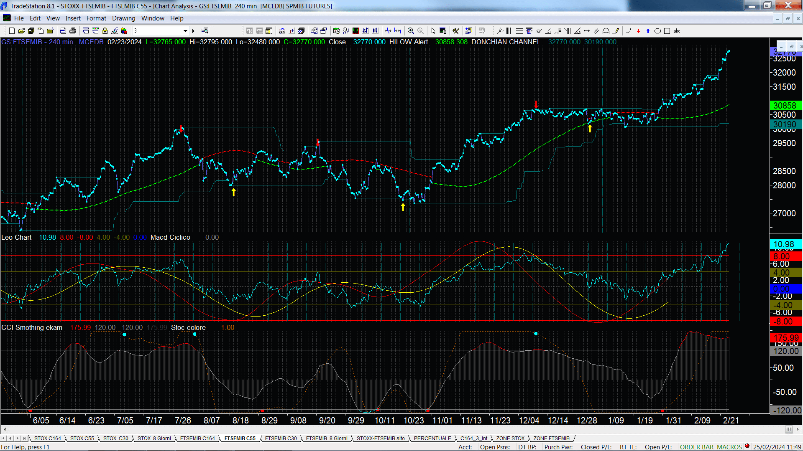Click CCI Smothing ekam indicator label

(32, 327)
